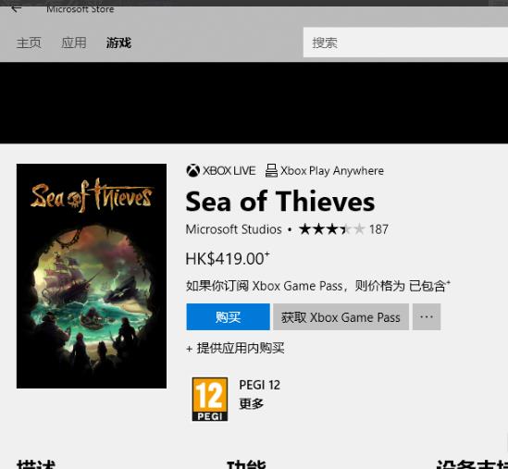
Task: Switch to the 主页 tab
Action: point(29,43)
